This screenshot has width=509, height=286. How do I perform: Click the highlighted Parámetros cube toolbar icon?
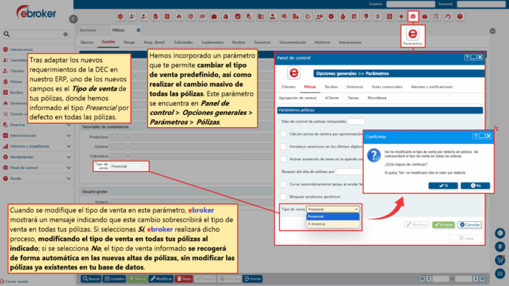point(413,17)
